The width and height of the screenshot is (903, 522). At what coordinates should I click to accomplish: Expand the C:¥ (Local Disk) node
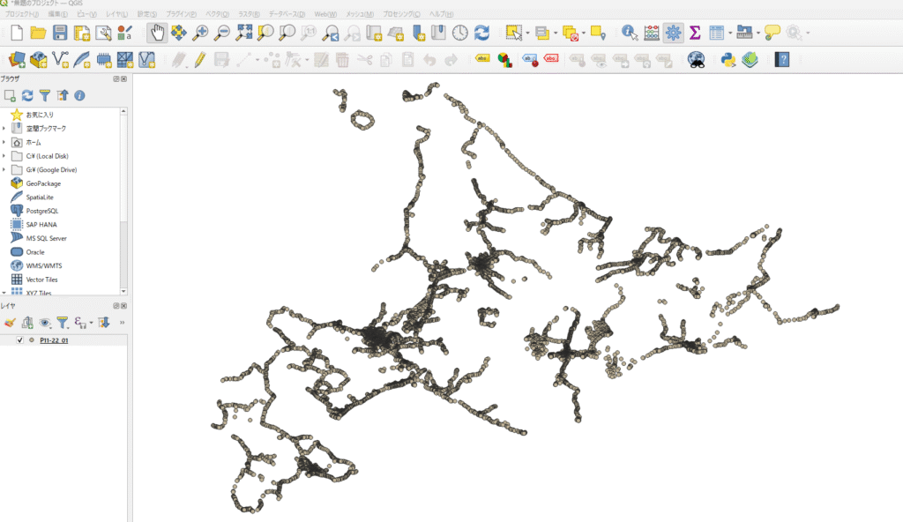(4, 156)
